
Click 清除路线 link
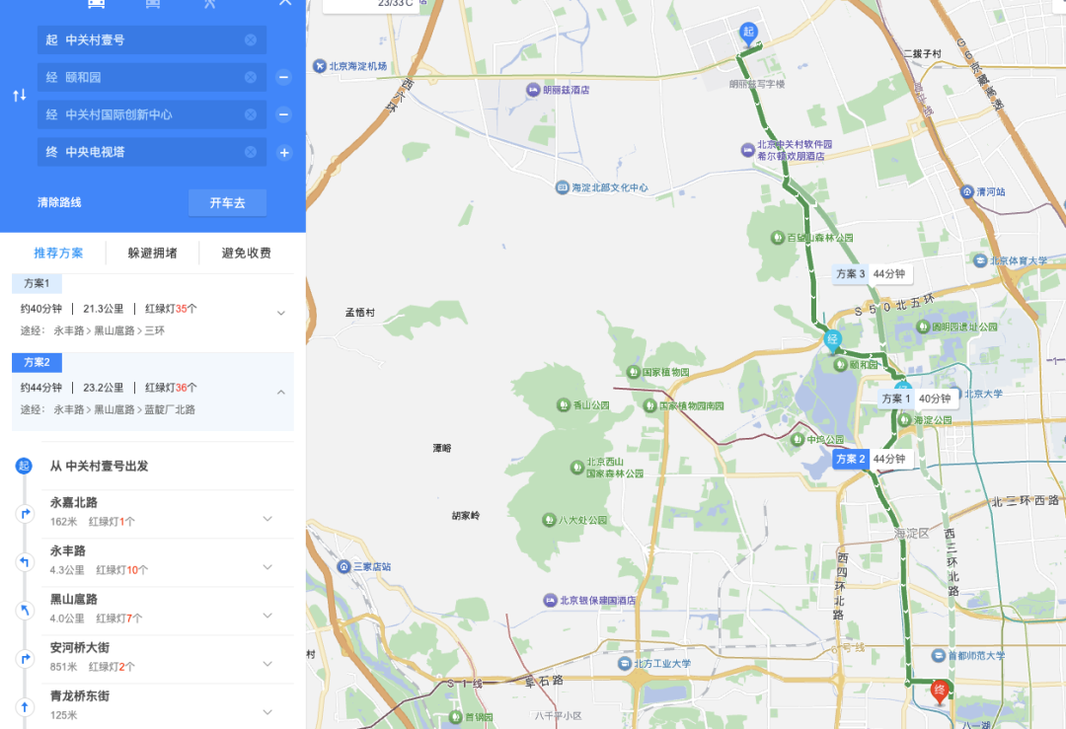59,202
